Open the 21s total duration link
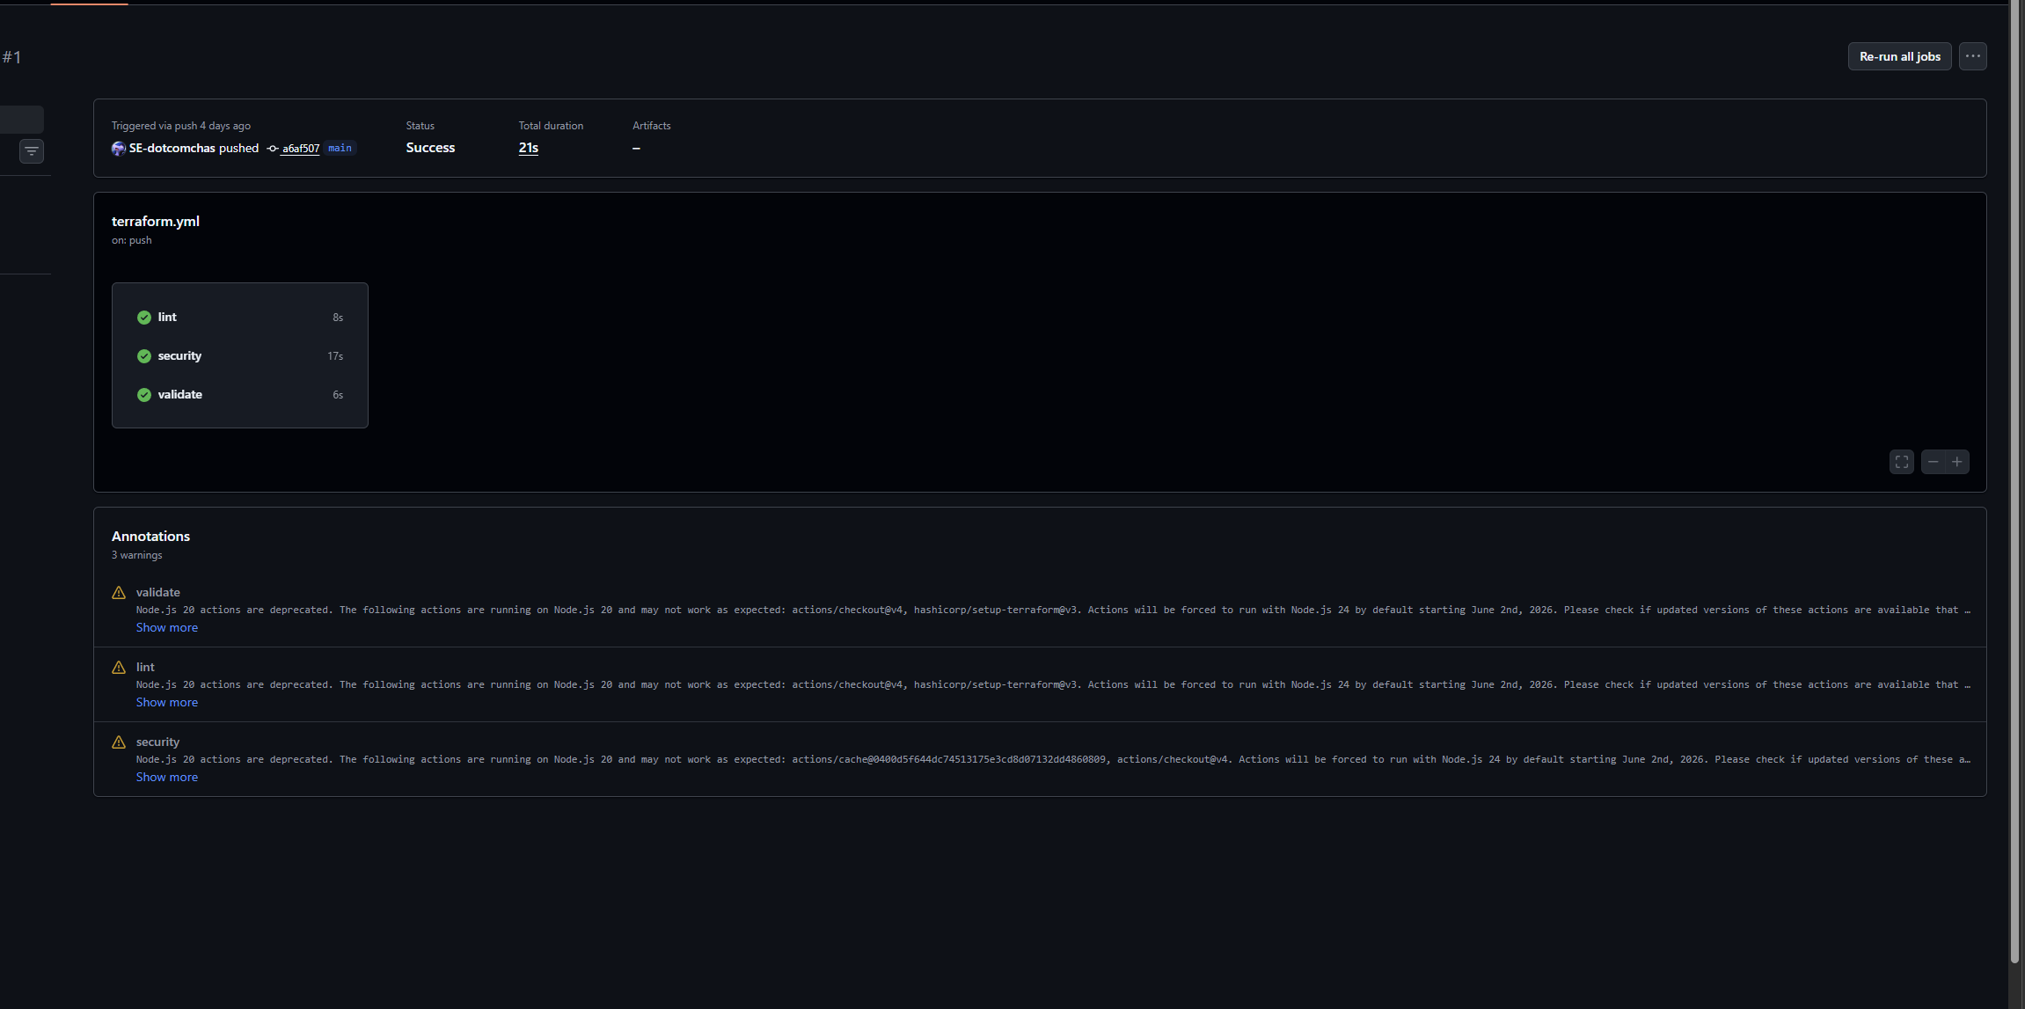 click(528, 148)
